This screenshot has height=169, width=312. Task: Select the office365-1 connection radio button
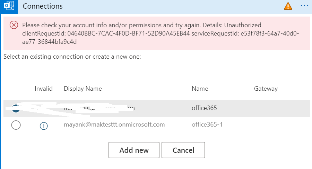16,125
